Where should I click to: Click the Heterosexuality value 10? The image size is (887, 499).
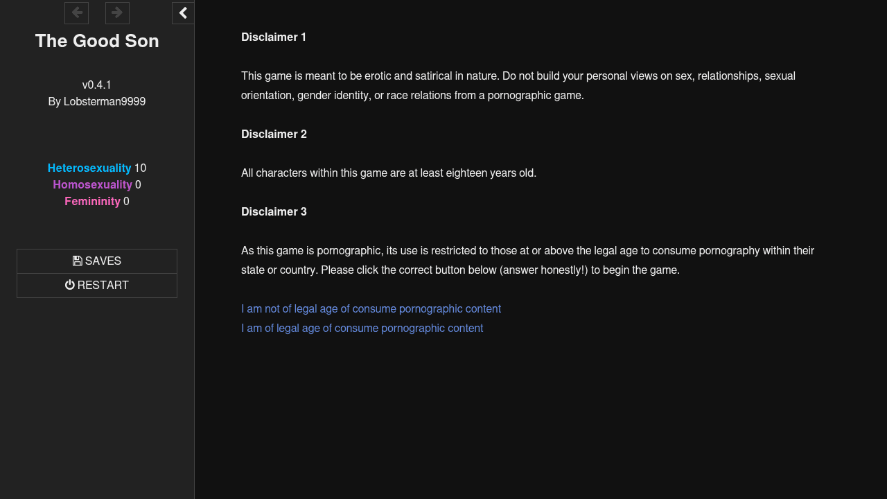click(140, 168)
